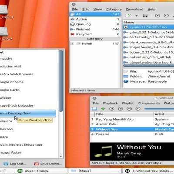
Task: Stop playback in music player
Action: point(120,109)
